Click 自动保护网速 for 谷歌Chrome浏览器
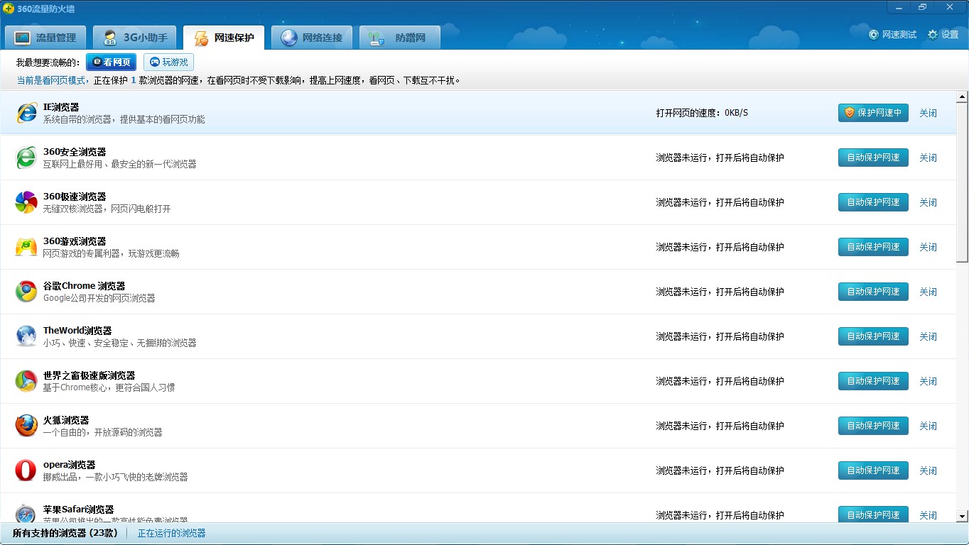Viewport: 969px width, 545px height. (873, 292)
